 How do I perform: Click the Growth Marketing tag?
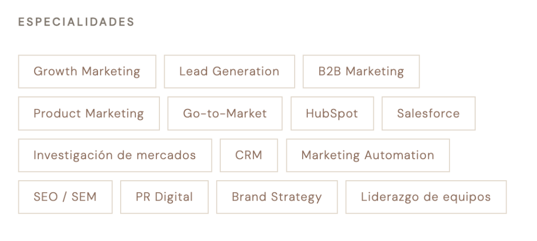click(87, 71)
